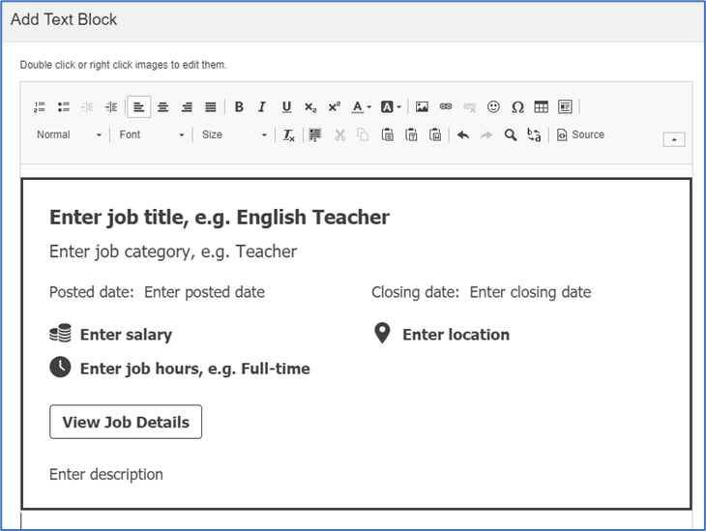
Task: Insert a bulleted list
Action: tap(64, 107)
